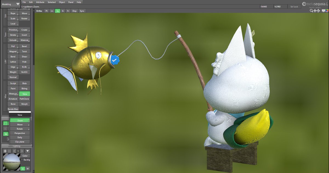329x173 pixels.
Task: Select the Knife tool
Action: pyautogui.click(x=24, y=67)
